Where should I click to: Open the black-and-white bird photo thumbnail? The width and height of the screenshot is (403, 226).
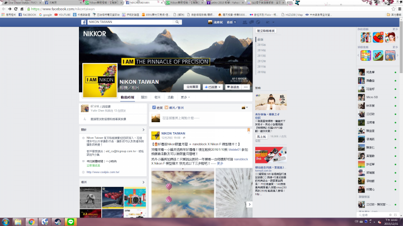pyautogui.click(x=90, y=198)
